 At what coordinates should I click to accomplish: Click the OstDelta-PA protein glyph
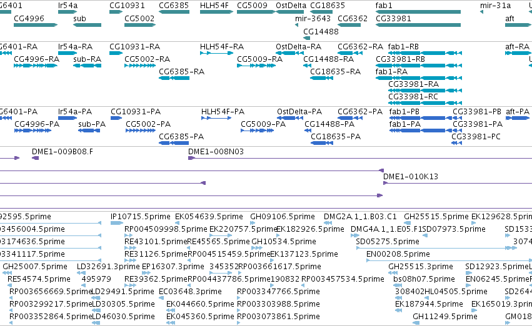point(290,118)
